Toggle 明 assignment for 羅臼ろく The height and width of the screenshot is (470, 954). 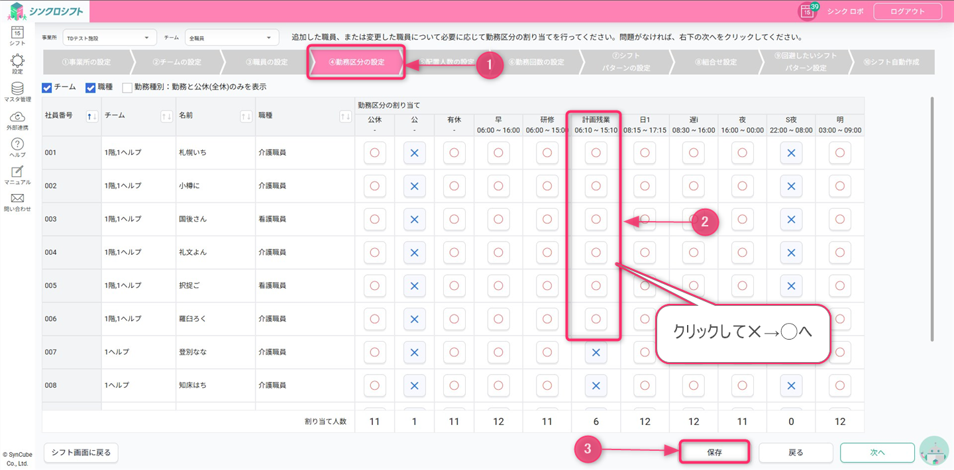[x=840, y=319]
